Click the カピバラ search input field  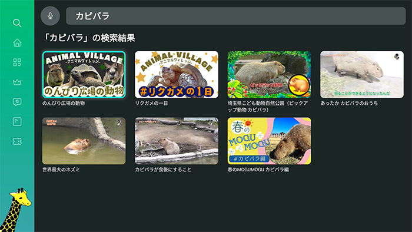(235, 16)
